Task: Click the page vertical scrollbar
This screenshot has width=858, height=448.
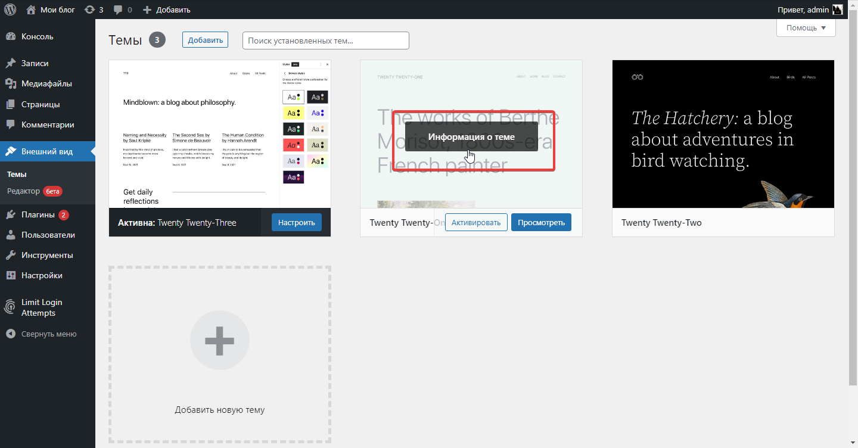Action: click(x=853, y=197)
